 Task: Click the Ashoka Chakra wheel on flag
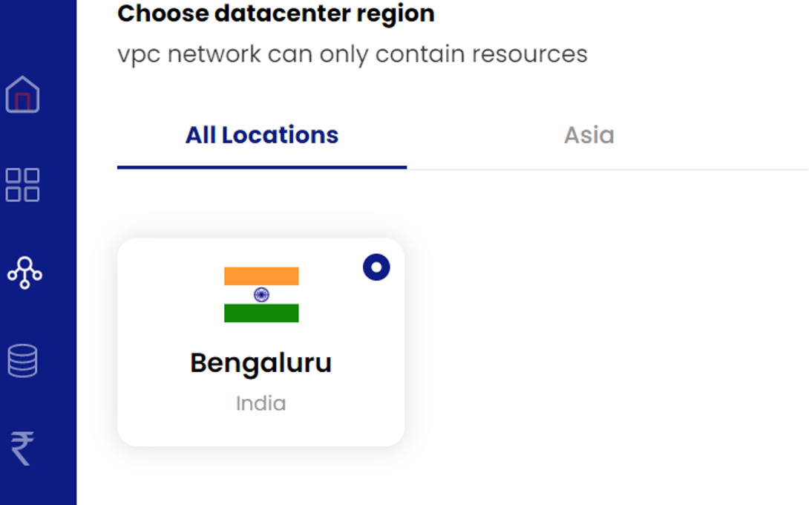(261, 295)
